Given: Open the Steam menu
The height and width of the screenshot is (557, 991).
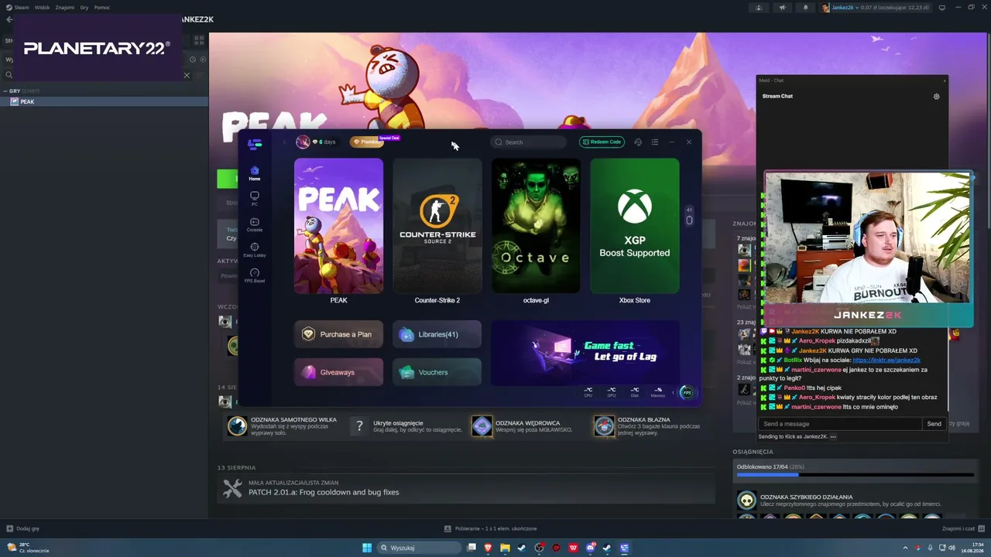Looking at the screenshot, I should (18, 7).
